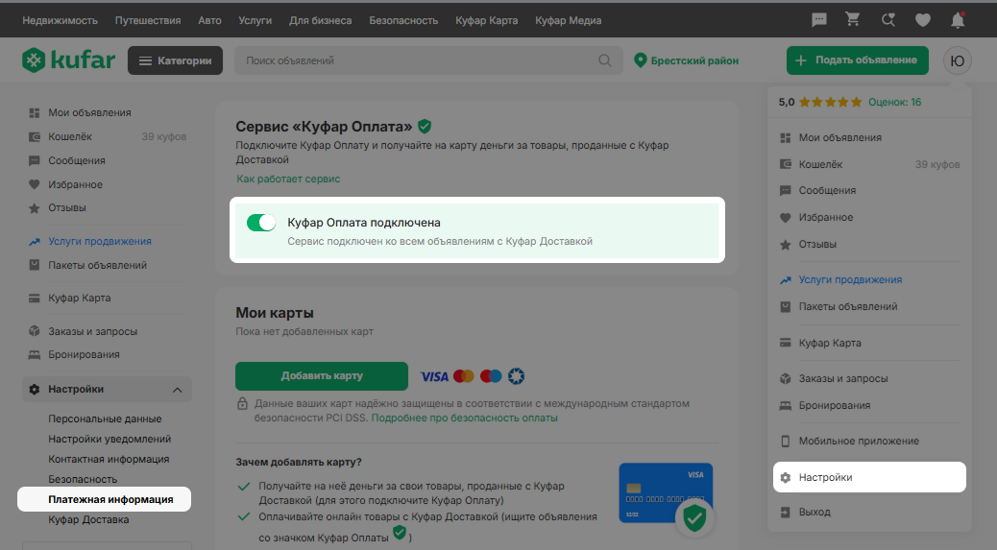Select the Брестский район location link
This screenshot has width=997, height=550.
click(695, 60)
